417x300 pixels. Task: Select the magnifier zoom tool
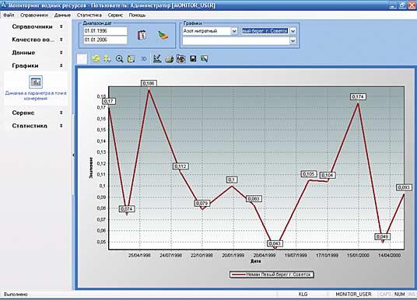[x=119, y=59]
